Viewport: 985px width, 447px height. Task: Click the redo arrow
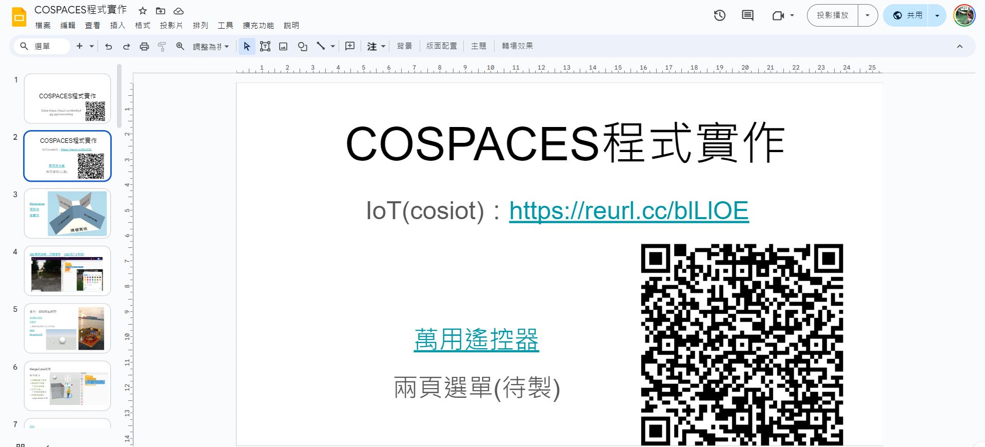pos(126,46)
